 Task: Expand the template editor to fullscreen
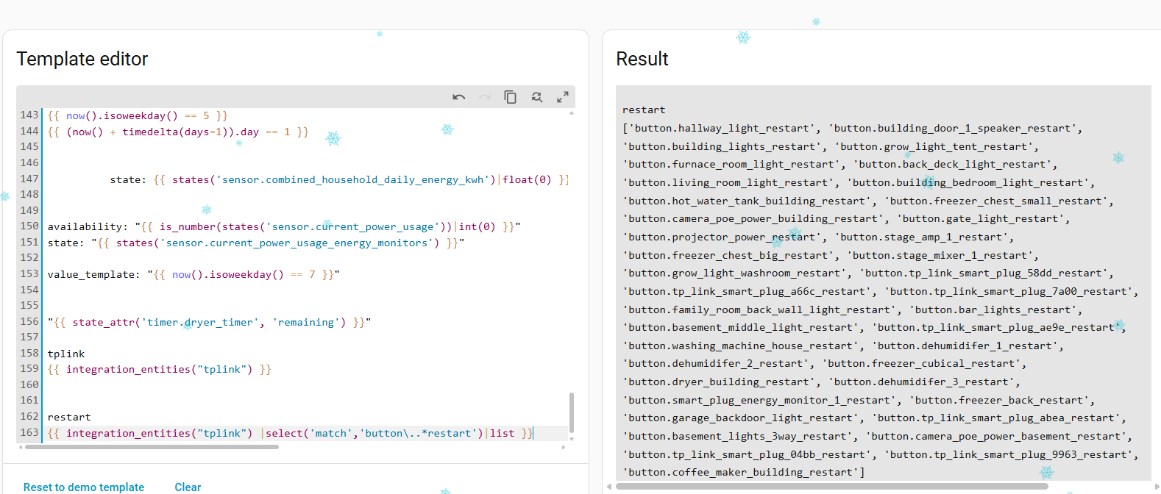coord(563,97)
